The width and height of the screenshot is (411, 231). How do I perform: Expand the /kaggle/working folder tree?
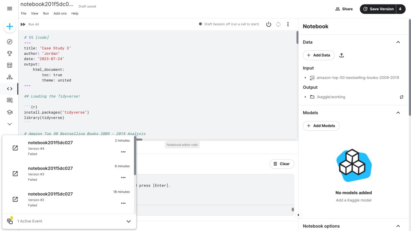click(305, 97)
